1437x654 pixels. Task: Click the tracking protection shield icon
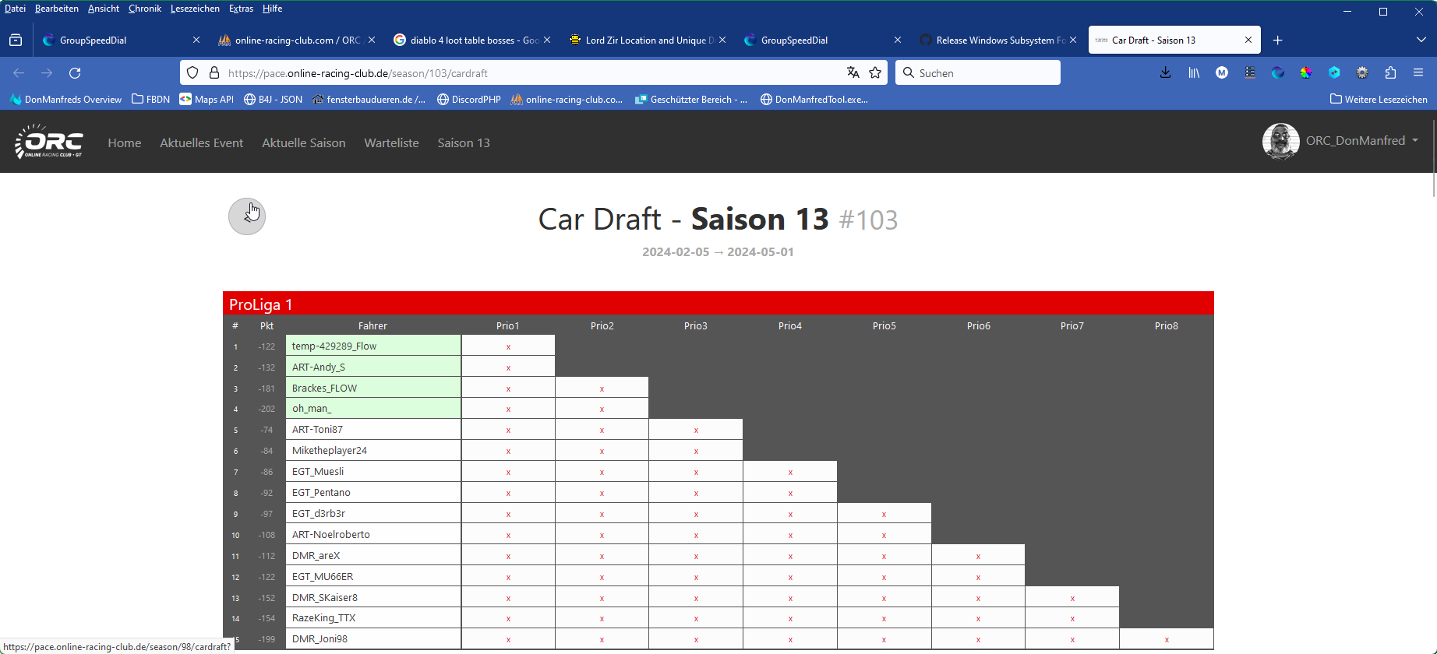point(192,73)
